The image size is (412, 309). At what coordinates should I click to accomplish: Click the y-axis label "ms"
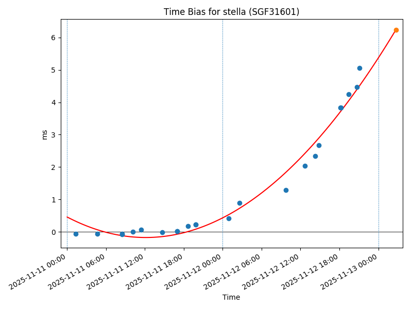44,134
